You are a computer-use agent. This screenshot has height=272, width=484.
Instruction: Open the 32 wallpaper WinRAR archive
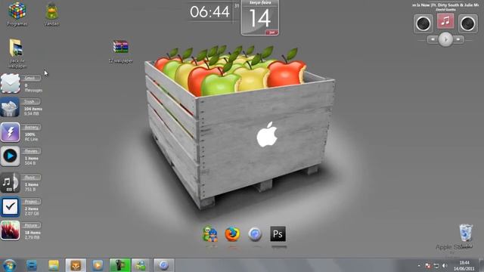point(120,47)
